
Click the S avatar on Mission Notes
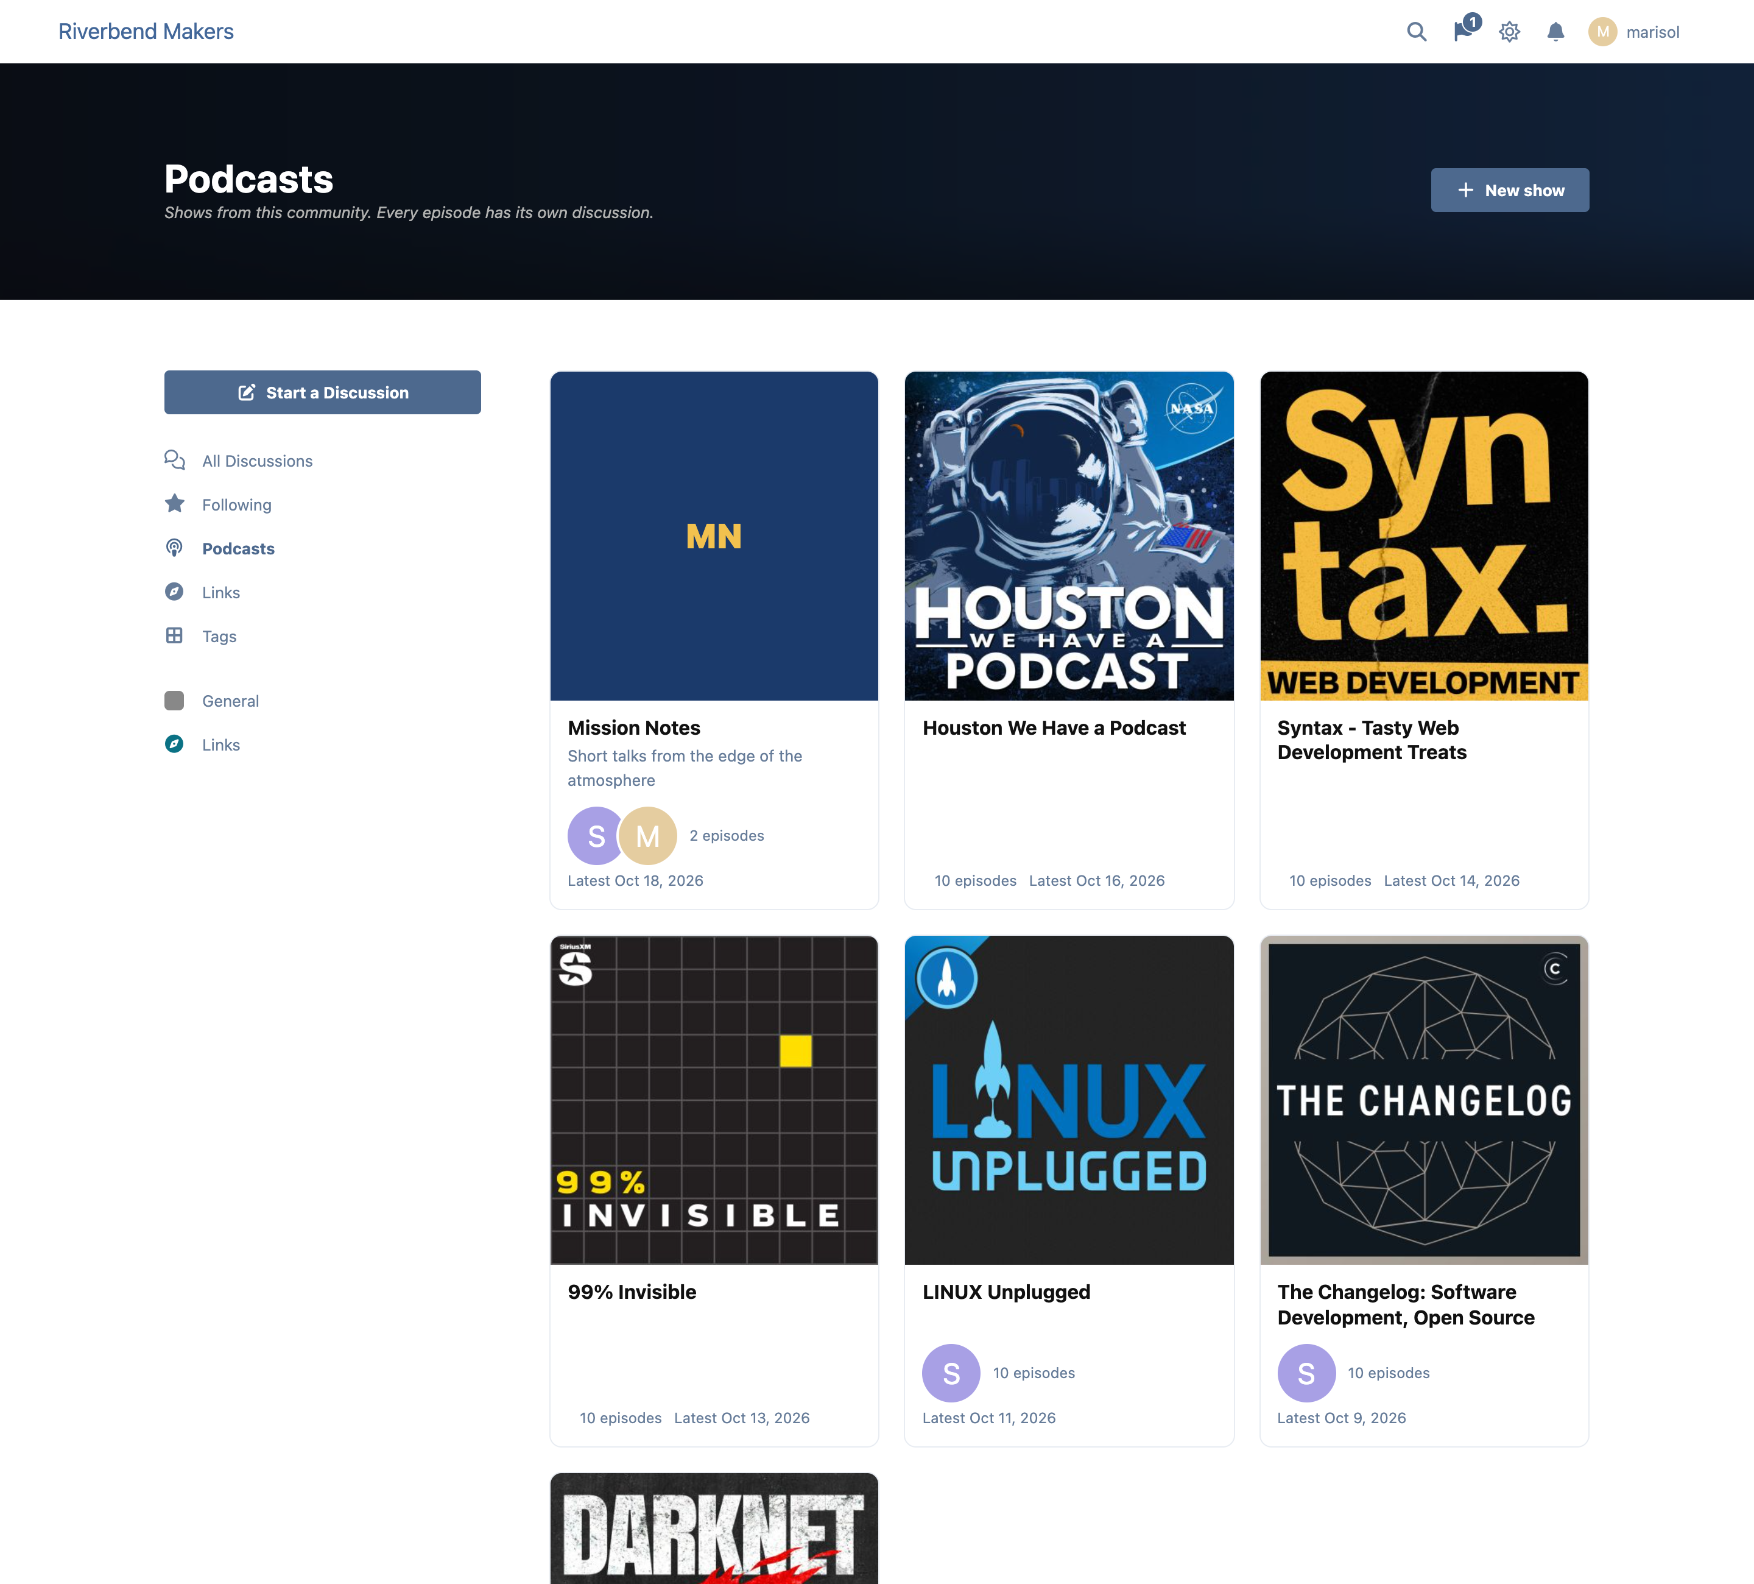tap(594, 835)
